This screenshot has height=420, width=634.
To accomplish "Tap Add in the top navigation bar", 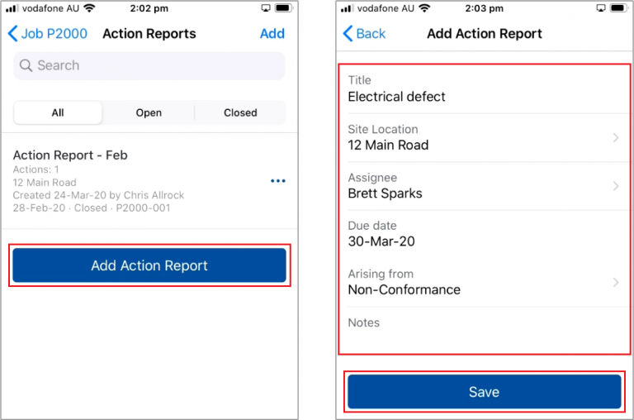I will coord(272,34).
